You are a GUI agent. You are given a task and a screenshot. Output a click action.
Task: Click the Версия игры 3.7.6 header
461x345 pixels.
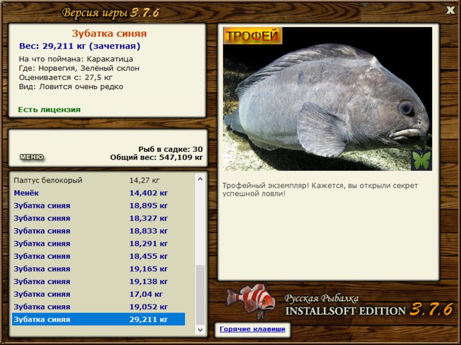111,13
